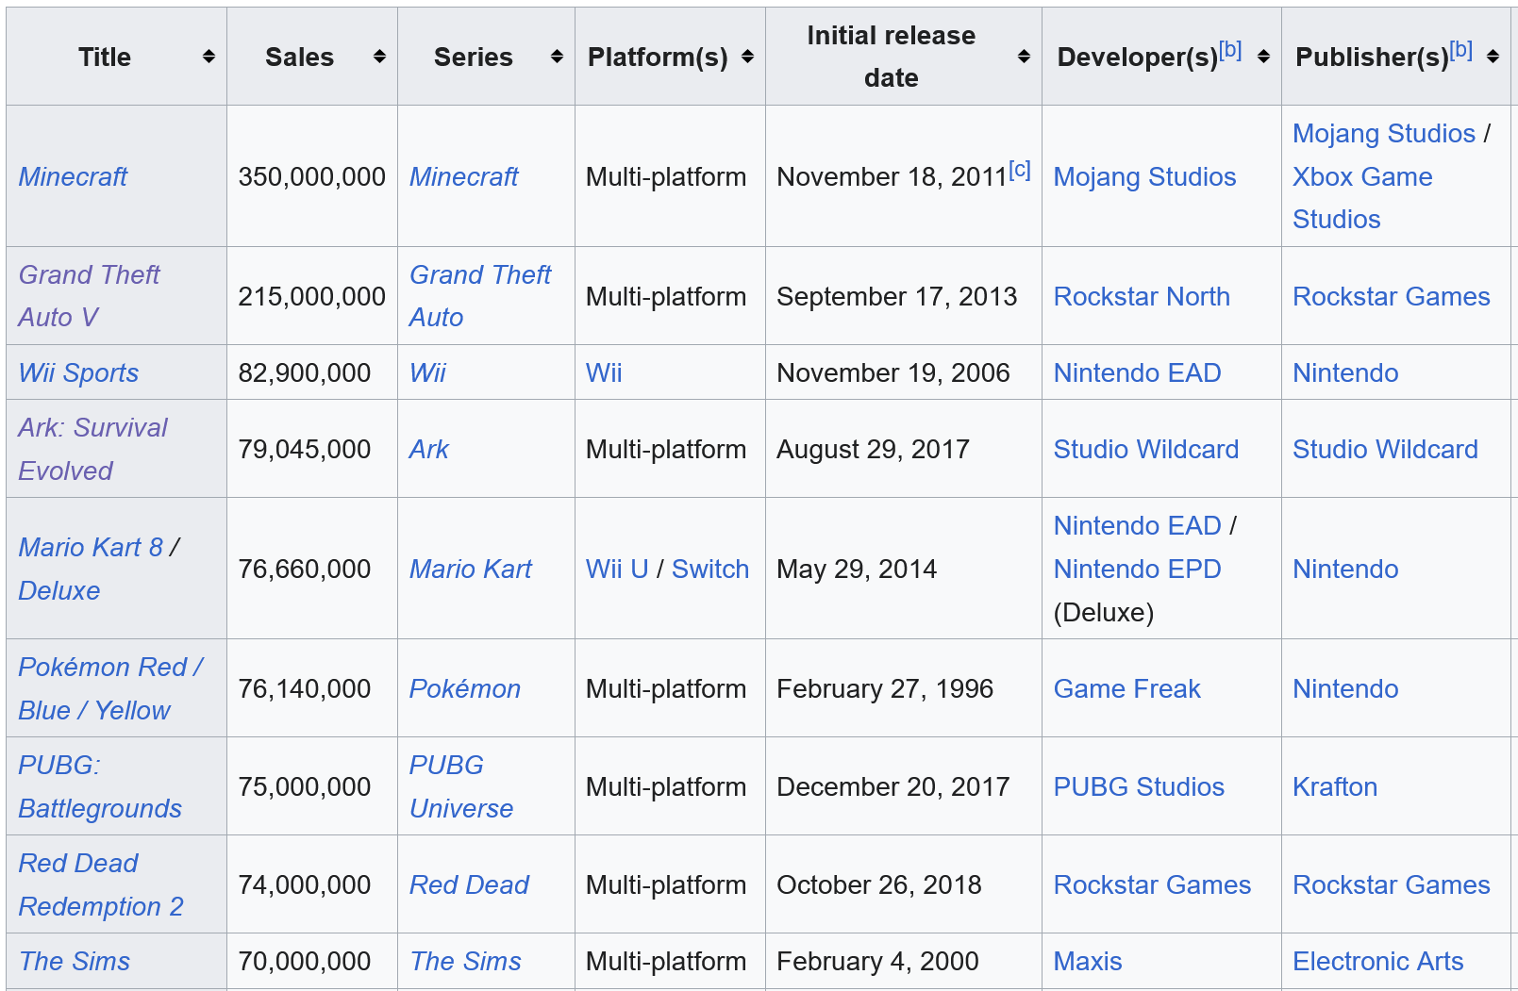
Task: Open Nintendo publisher link in Wii Sports row
Action: (x=1345, y=372)
